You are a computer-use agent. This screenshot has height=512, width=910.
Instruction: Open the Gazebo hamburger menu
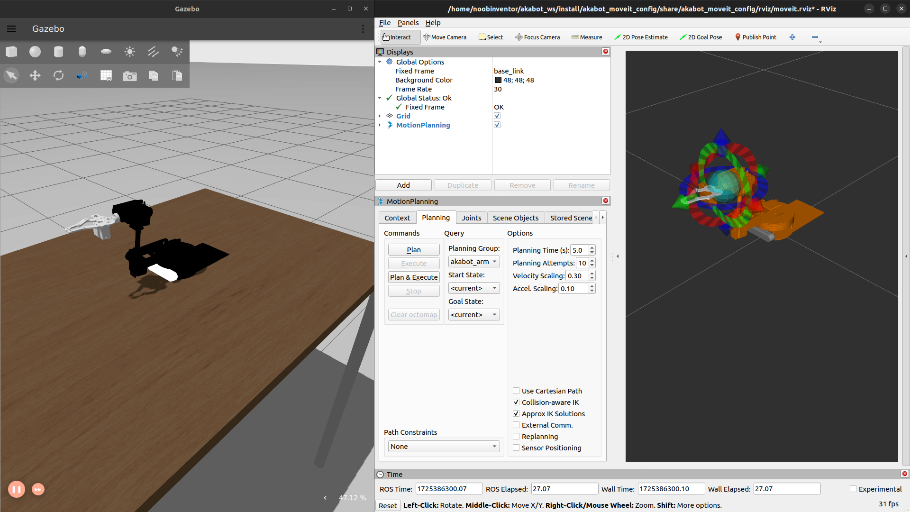click(11, 29)
